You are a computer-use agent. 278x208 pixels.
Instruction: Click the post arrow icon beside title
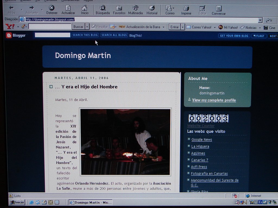click(51, 87)
